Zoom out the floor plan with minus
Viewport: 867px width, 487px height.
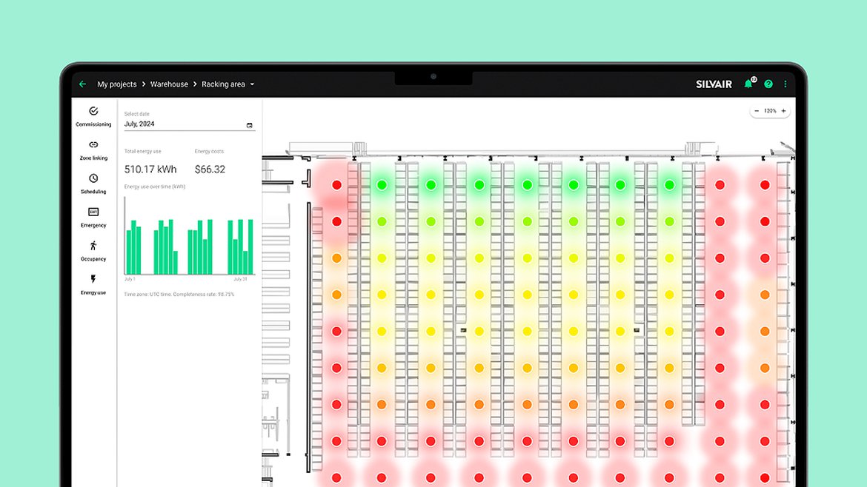point(757,111)
